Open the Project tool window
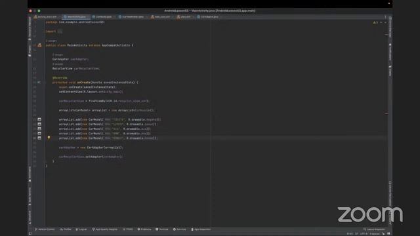420x236 pixels. (30, 50)
